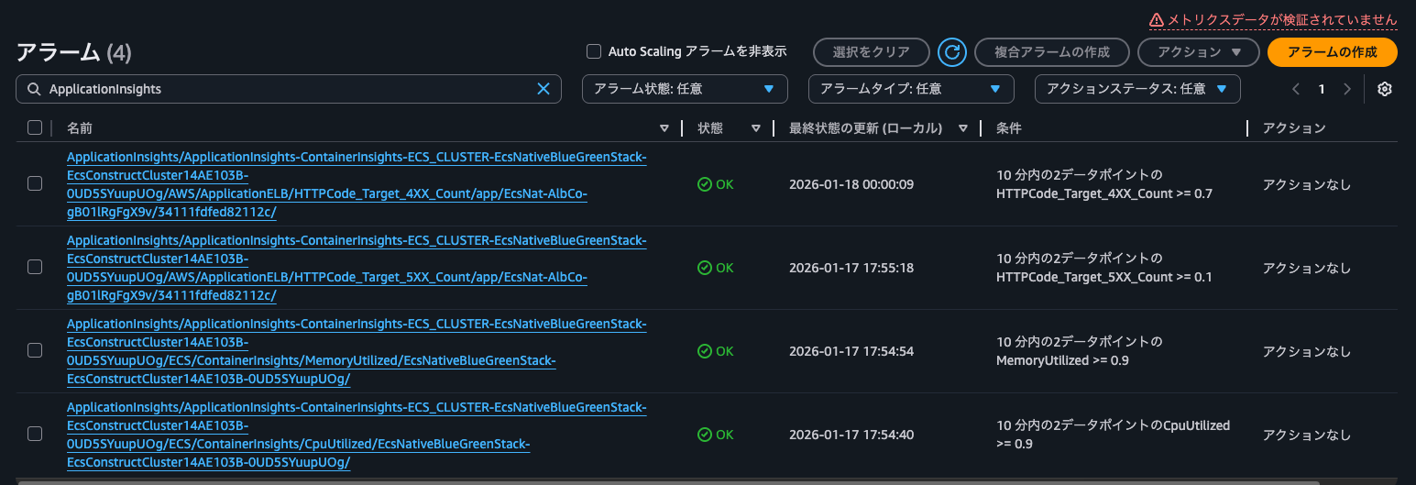Viewport: 1416px width, 485px height.
Task: Open the table preferences gear icon
Action: [x=1385, y=89]
